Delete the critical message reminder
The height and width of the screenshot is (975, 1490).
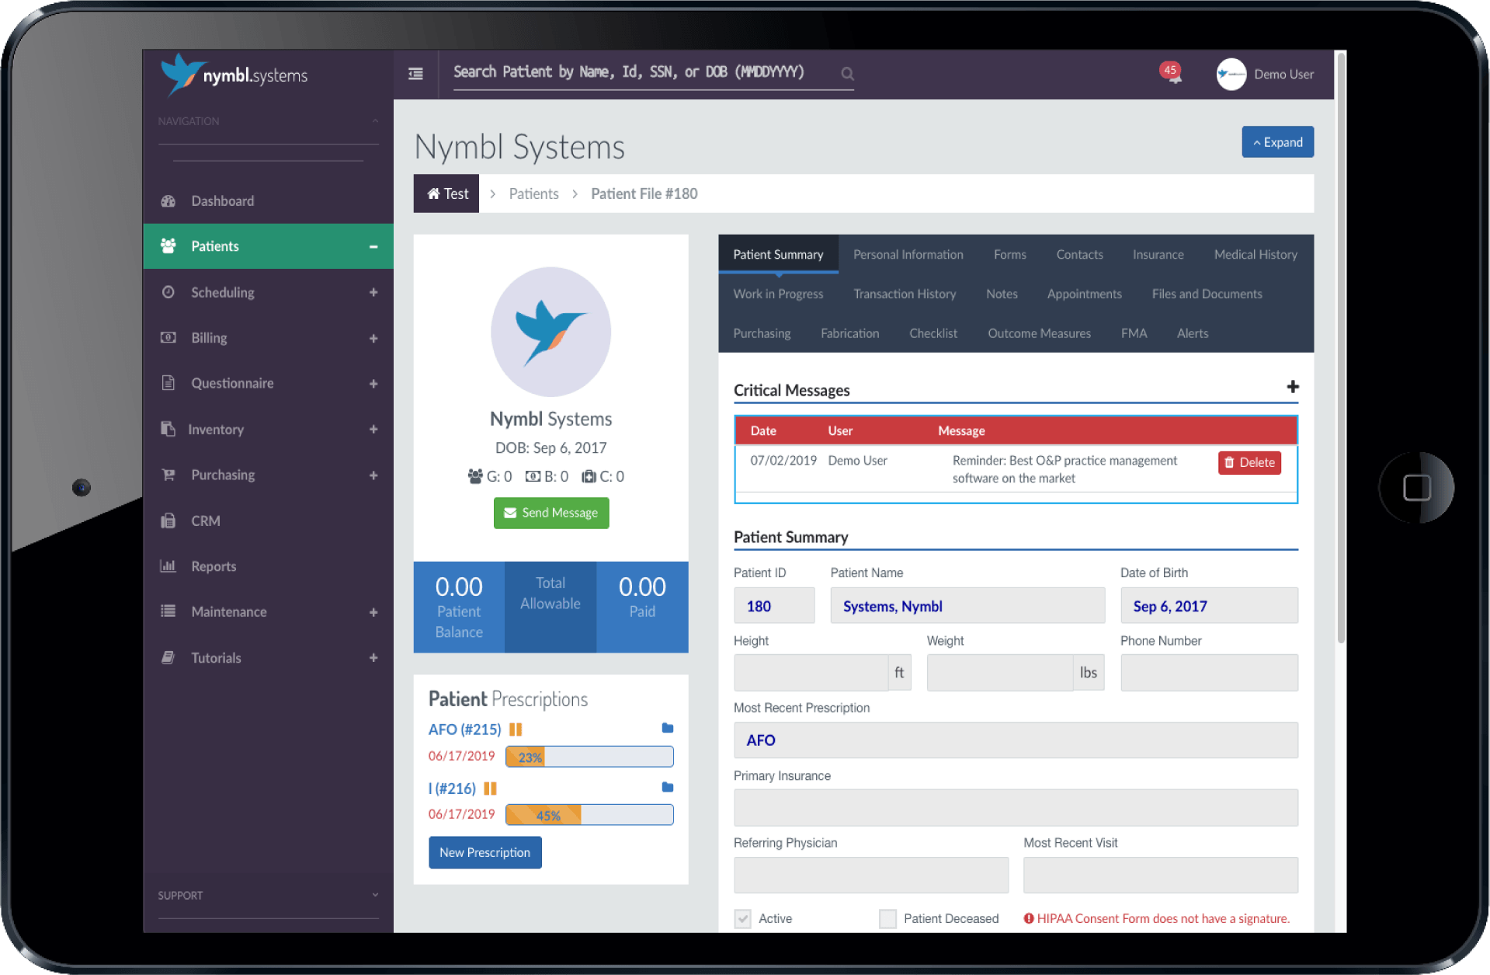point(1249,462)
